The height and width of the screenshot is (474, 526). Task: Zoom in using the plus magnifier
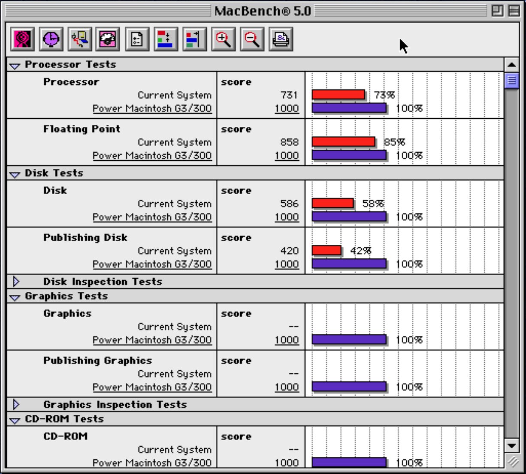click(x=223, y=39)
